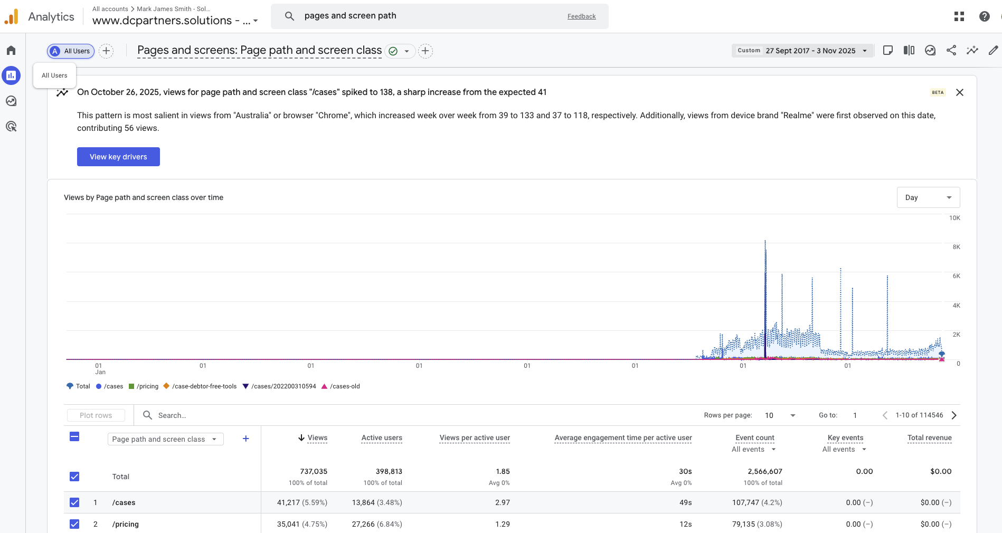Sort table by Event count column
The image size is (1002, 533).
tap(754, 437)
